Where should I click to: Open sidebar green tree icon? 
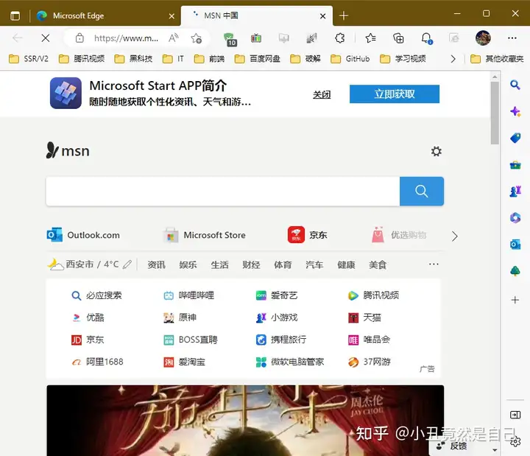[x=515, y=271]
